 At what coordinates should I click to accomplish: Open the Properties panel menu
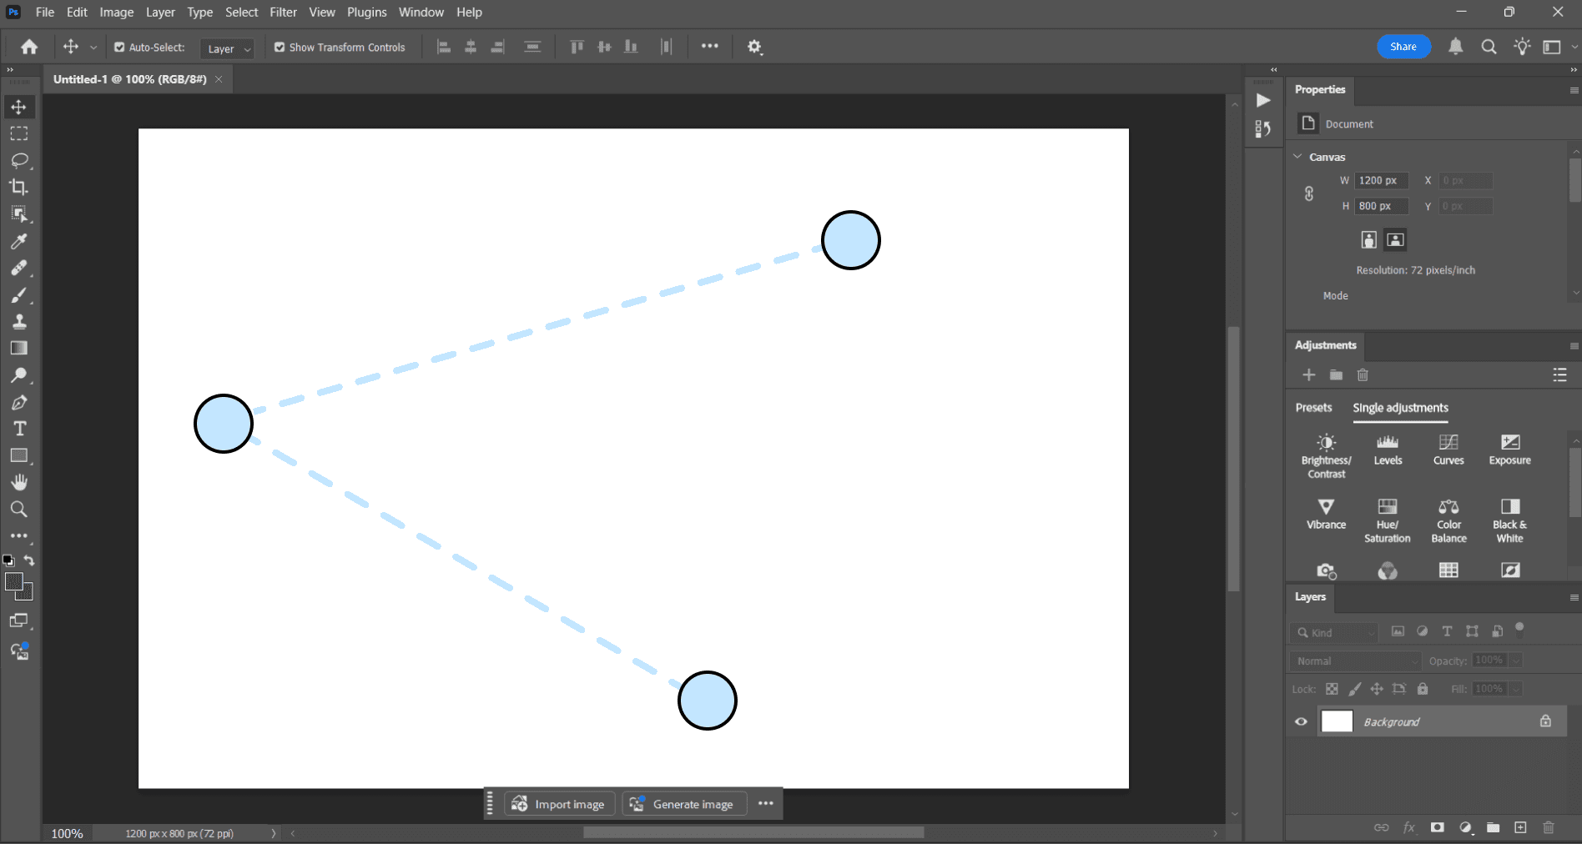click(x=1574, y=90)
